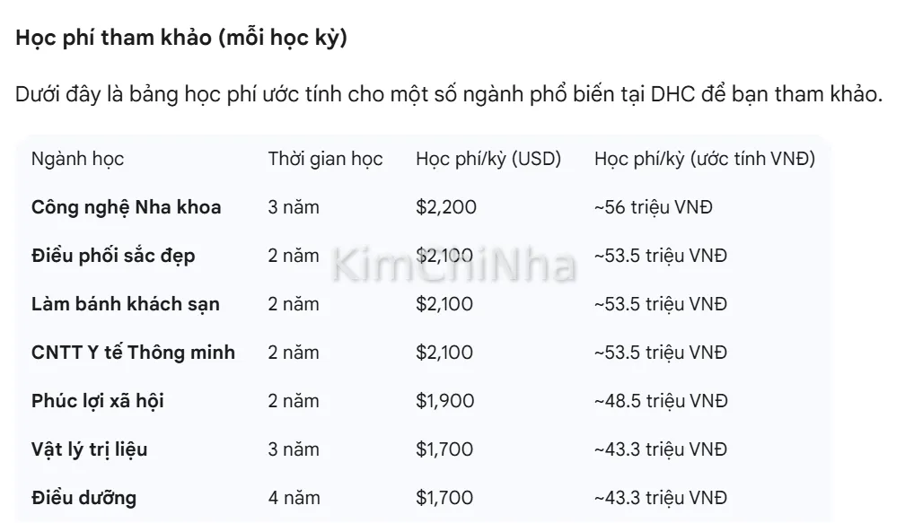Select the "Công nghệ Nha khoa" row label

pyautogui.click(x=126, y=207)
